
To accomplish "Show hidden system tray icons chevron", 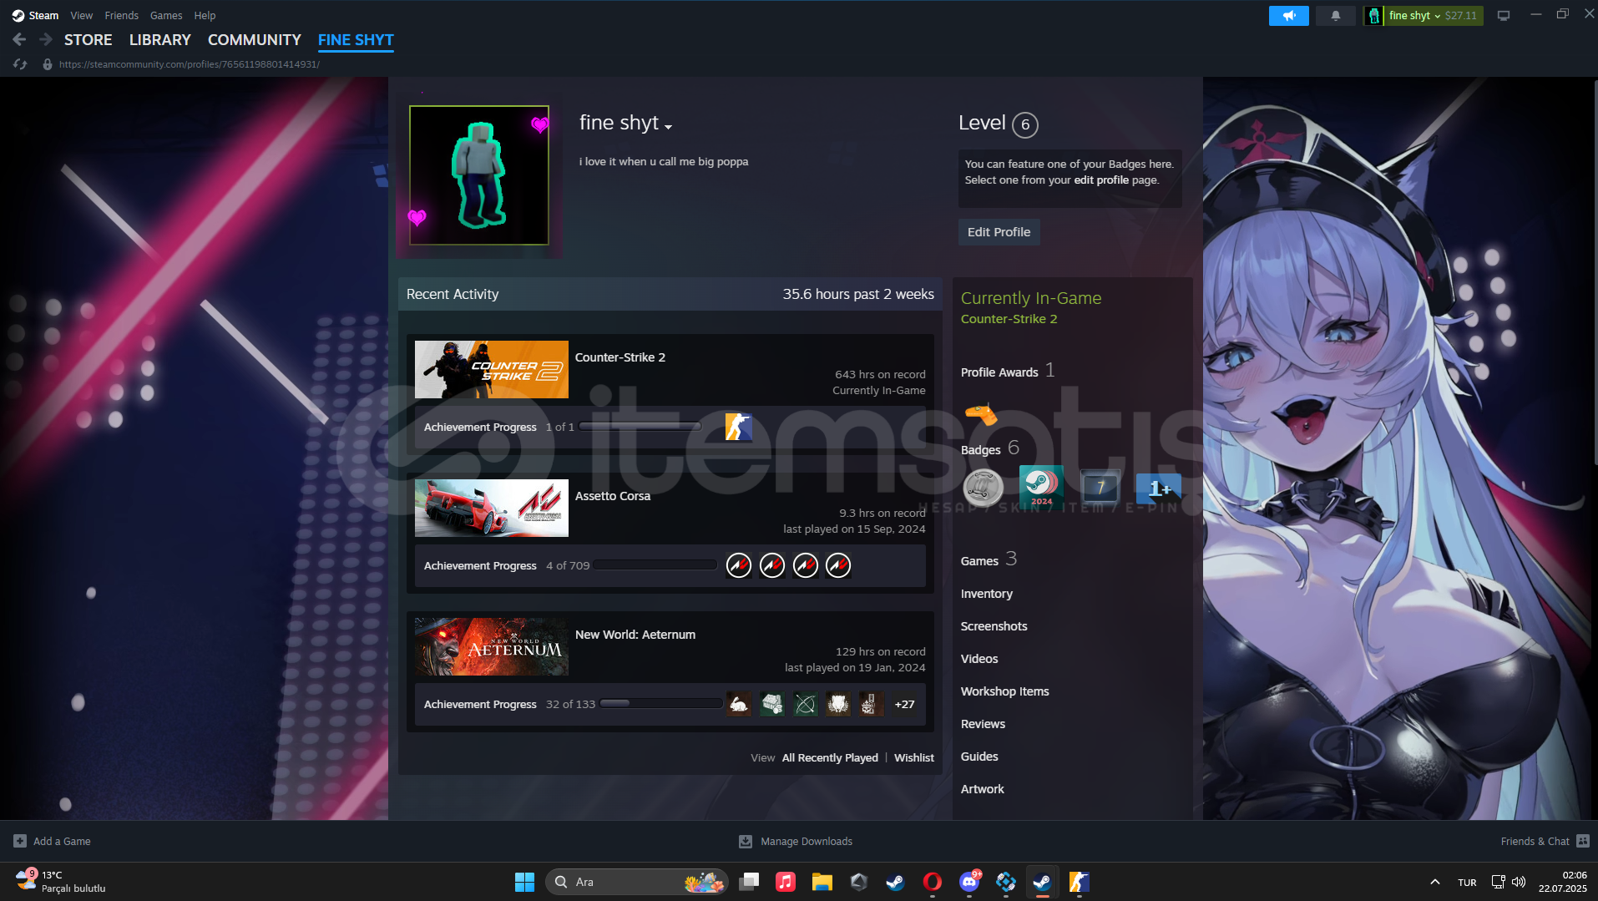I will click(x=1434, y=882).
